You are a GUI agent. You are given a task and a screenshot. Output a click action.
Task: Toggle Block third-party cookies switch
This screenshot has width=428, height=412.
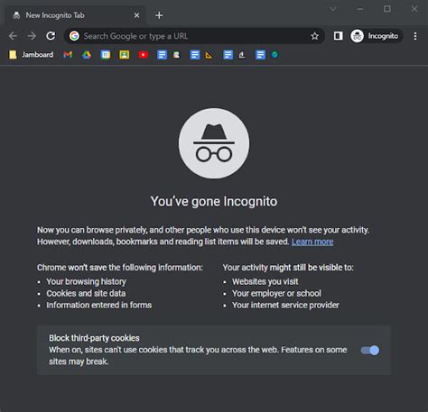point(370,350)
